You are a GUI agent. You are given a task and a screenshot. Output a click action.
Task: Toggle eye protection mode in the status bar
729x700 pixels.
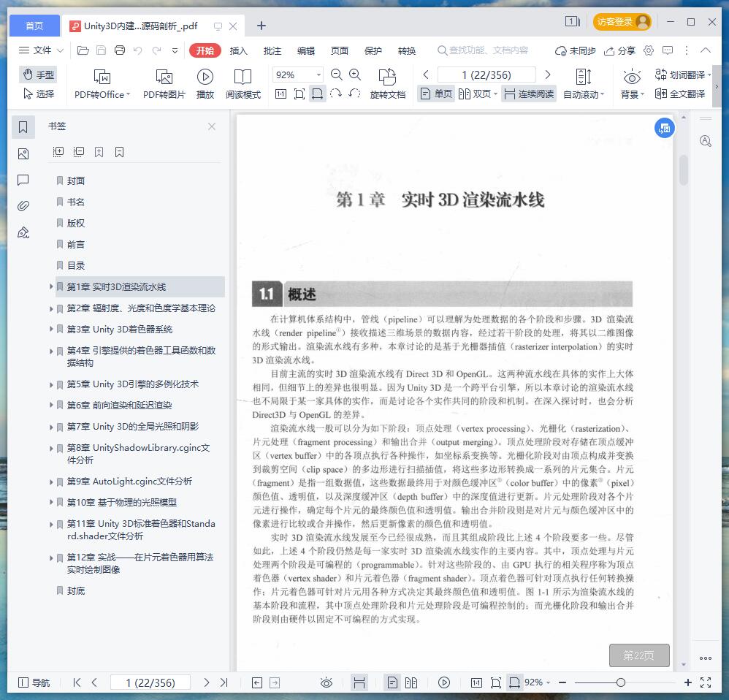point(327,682)
